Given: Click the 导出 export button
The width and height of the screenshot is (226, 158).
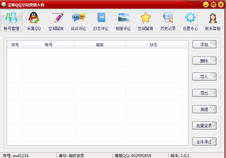Looking at the screenshot, I should [204, 93].
